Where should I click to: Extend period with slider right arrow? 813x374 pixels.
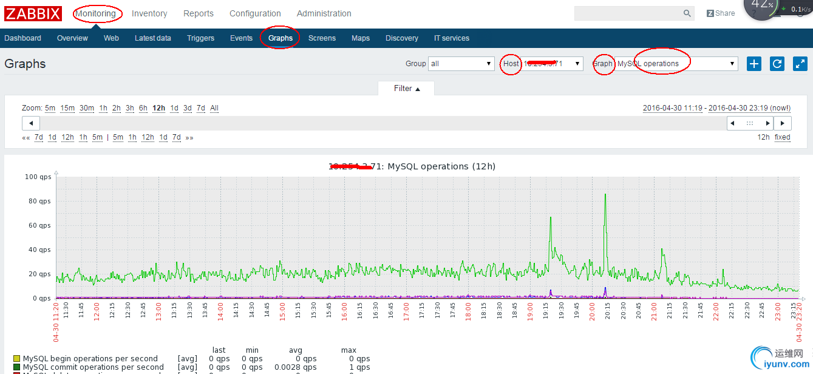tap(767, 123)
